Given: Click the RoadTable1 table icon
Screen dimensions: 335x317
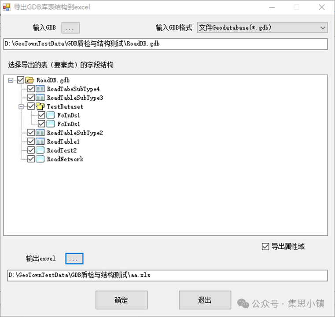Looking at the screenshot, I should [x=40, y=142].
